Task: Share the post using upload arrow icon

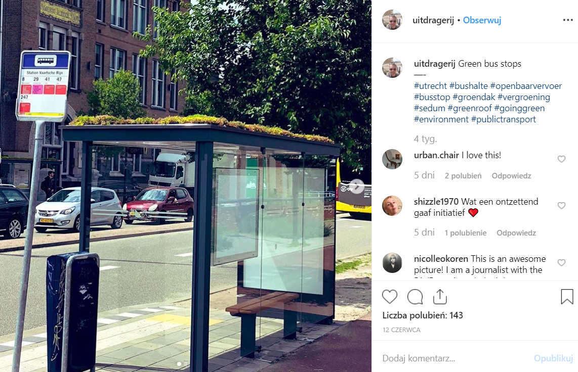Action: coord(440,296)
